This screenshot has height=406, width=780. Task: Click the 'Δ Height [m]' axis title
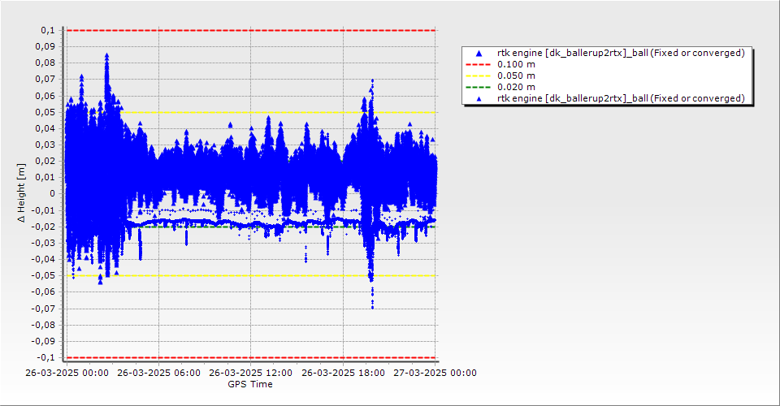[21, 192]
